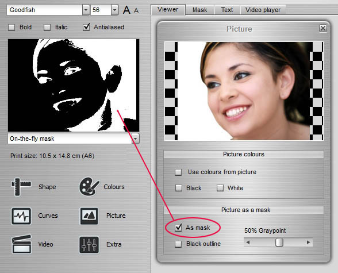Decrease font size with small A
The height and width of the screenshot is (273, 338).
pos(136,10)
